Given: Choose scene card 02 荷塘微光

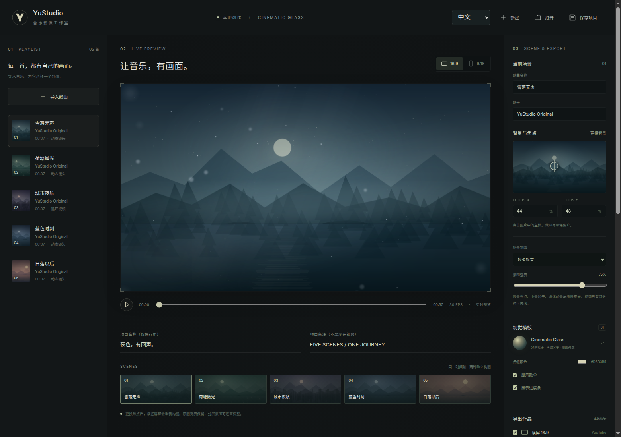Looking at the screenshot, I should pos(231,389).
